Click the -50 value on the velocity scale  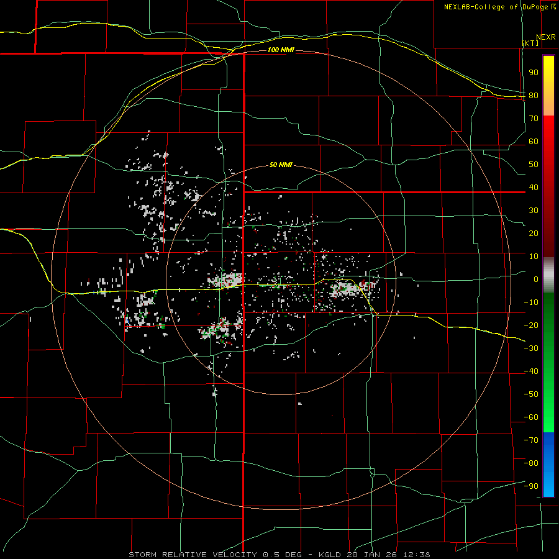coord(531,394)
